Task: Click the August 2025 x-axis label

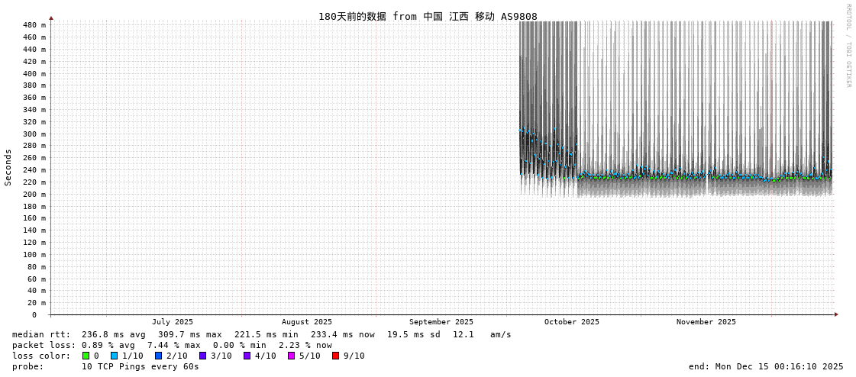Action: pos(306,322)
